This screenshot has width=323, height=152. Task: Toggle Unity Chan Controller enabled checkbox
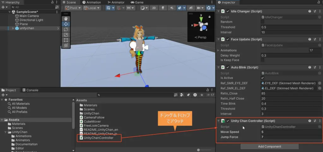point(228,121)
